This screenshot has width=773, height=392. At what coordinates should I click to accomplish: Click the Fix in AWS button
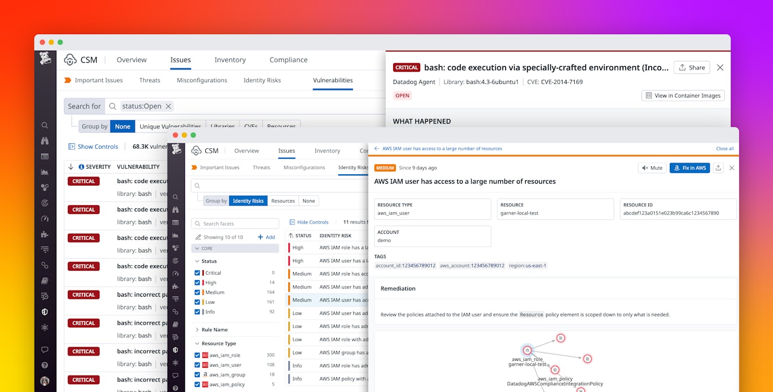click(x=690, y=168)
